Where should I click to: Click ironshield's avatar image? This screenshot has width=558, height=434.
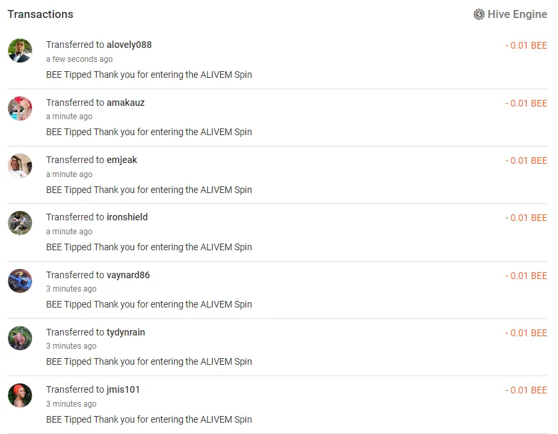tap(20, 223)
